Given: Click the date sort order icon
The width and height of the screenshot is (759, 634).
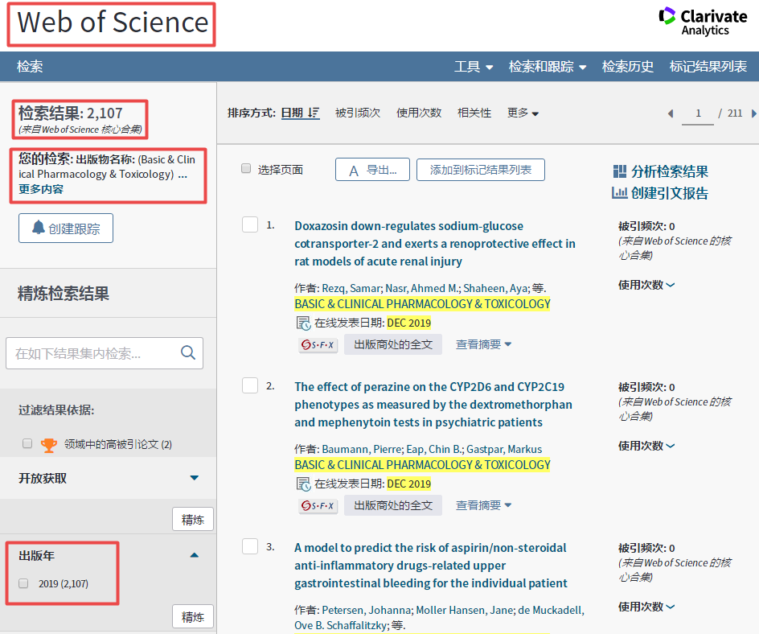Looking at the screenshot, I should (x=314, y=113).
